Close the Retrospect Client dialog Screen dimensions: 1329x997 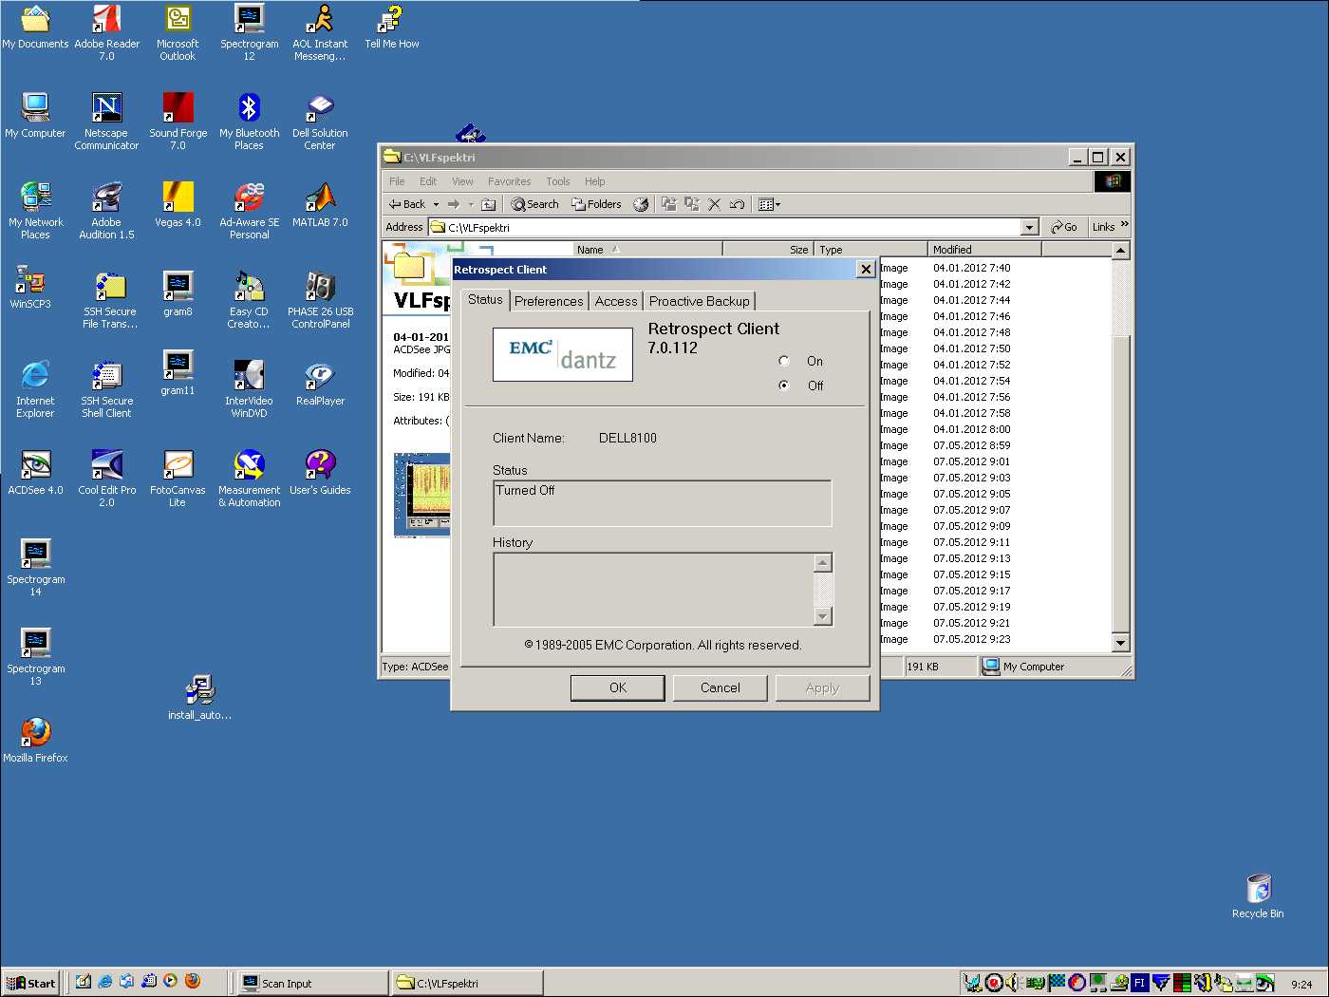point(866,270)
